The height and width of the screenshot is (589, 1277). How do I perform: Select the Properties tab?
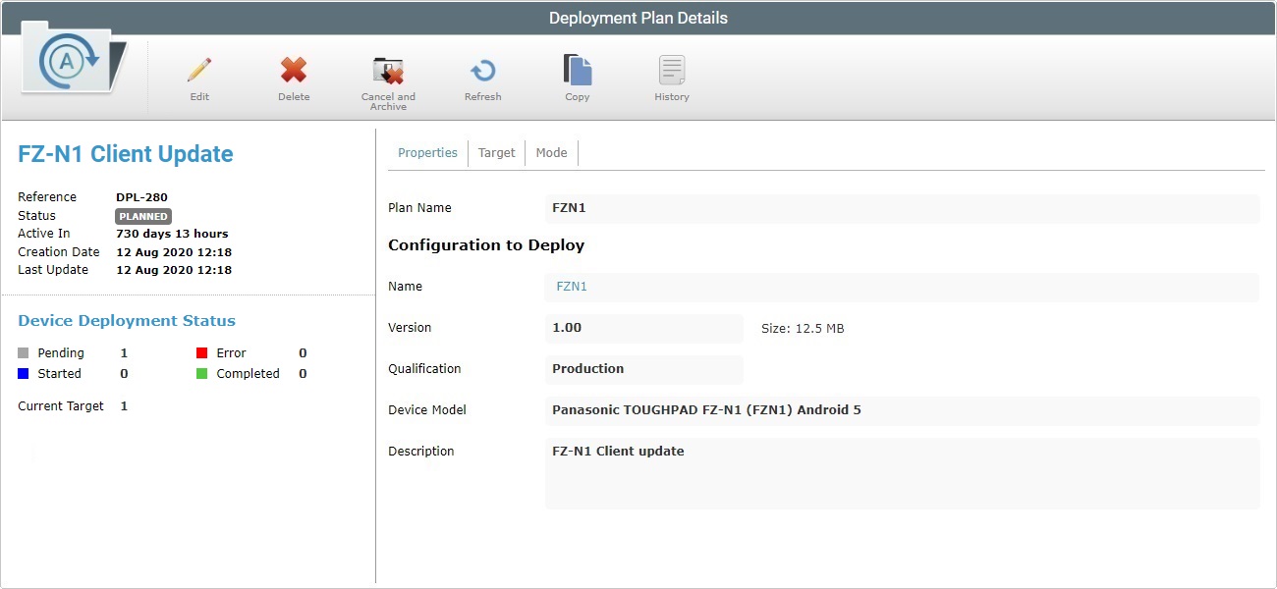[x=427, y=152]
